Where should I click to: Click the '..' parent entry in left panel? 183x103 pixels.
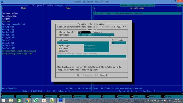click(x=3, y=11)
